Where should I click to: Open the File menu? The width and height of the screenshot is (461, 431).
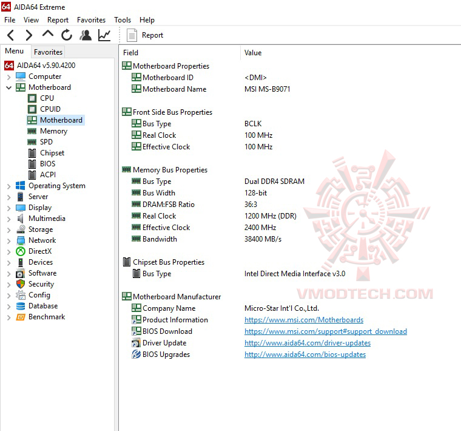(x=10, y=19)
